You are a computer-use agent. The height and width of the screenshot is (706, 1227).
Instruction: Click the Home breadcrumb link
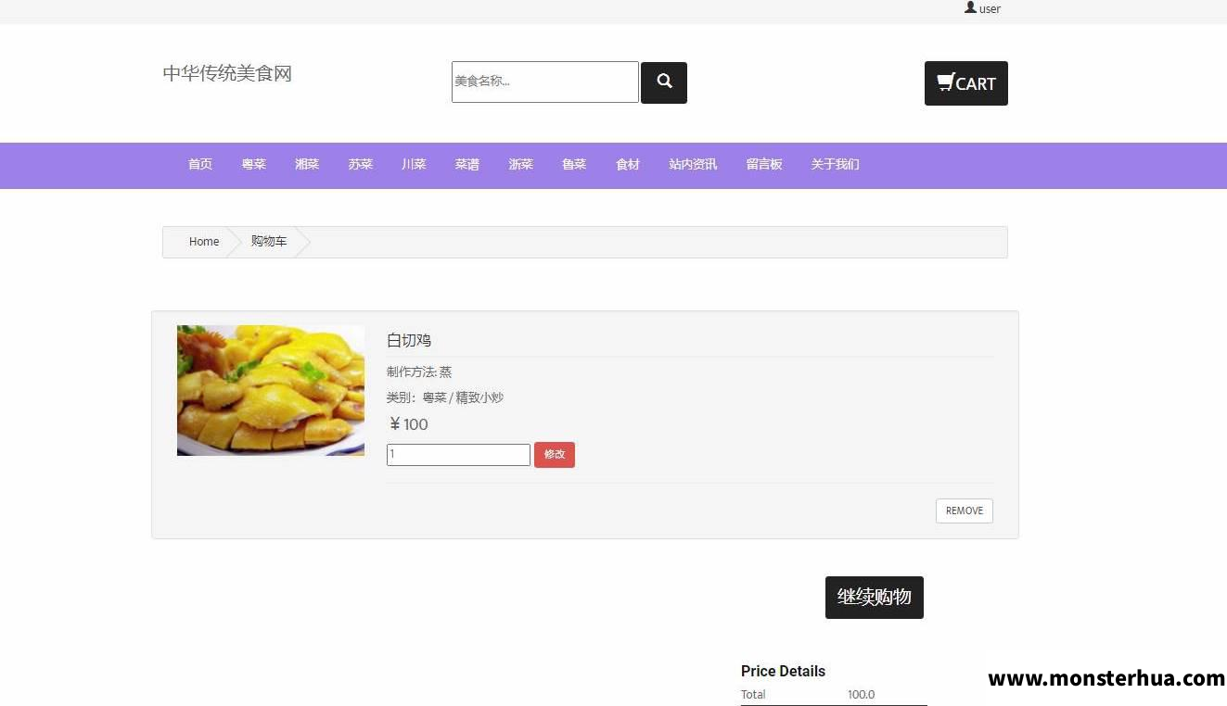[x=204, y=242]
